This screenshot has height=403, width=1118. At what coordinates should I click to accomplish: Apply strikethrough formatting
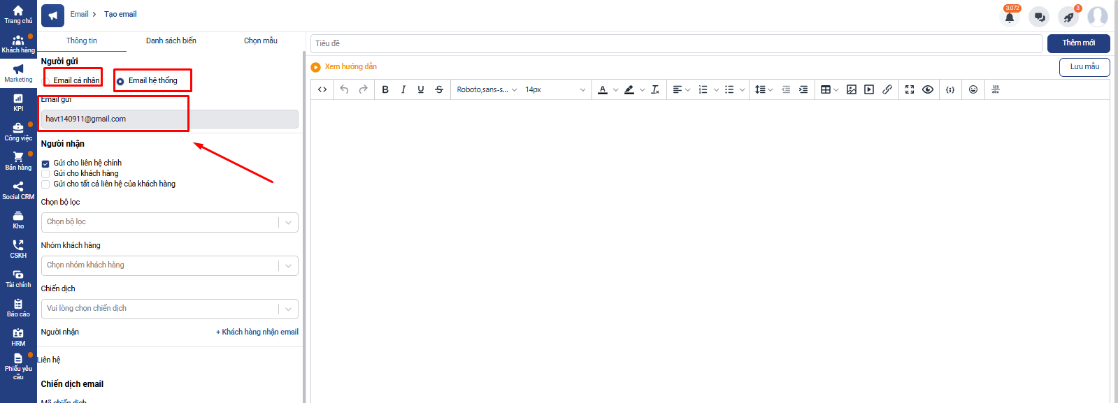[438, 89]
